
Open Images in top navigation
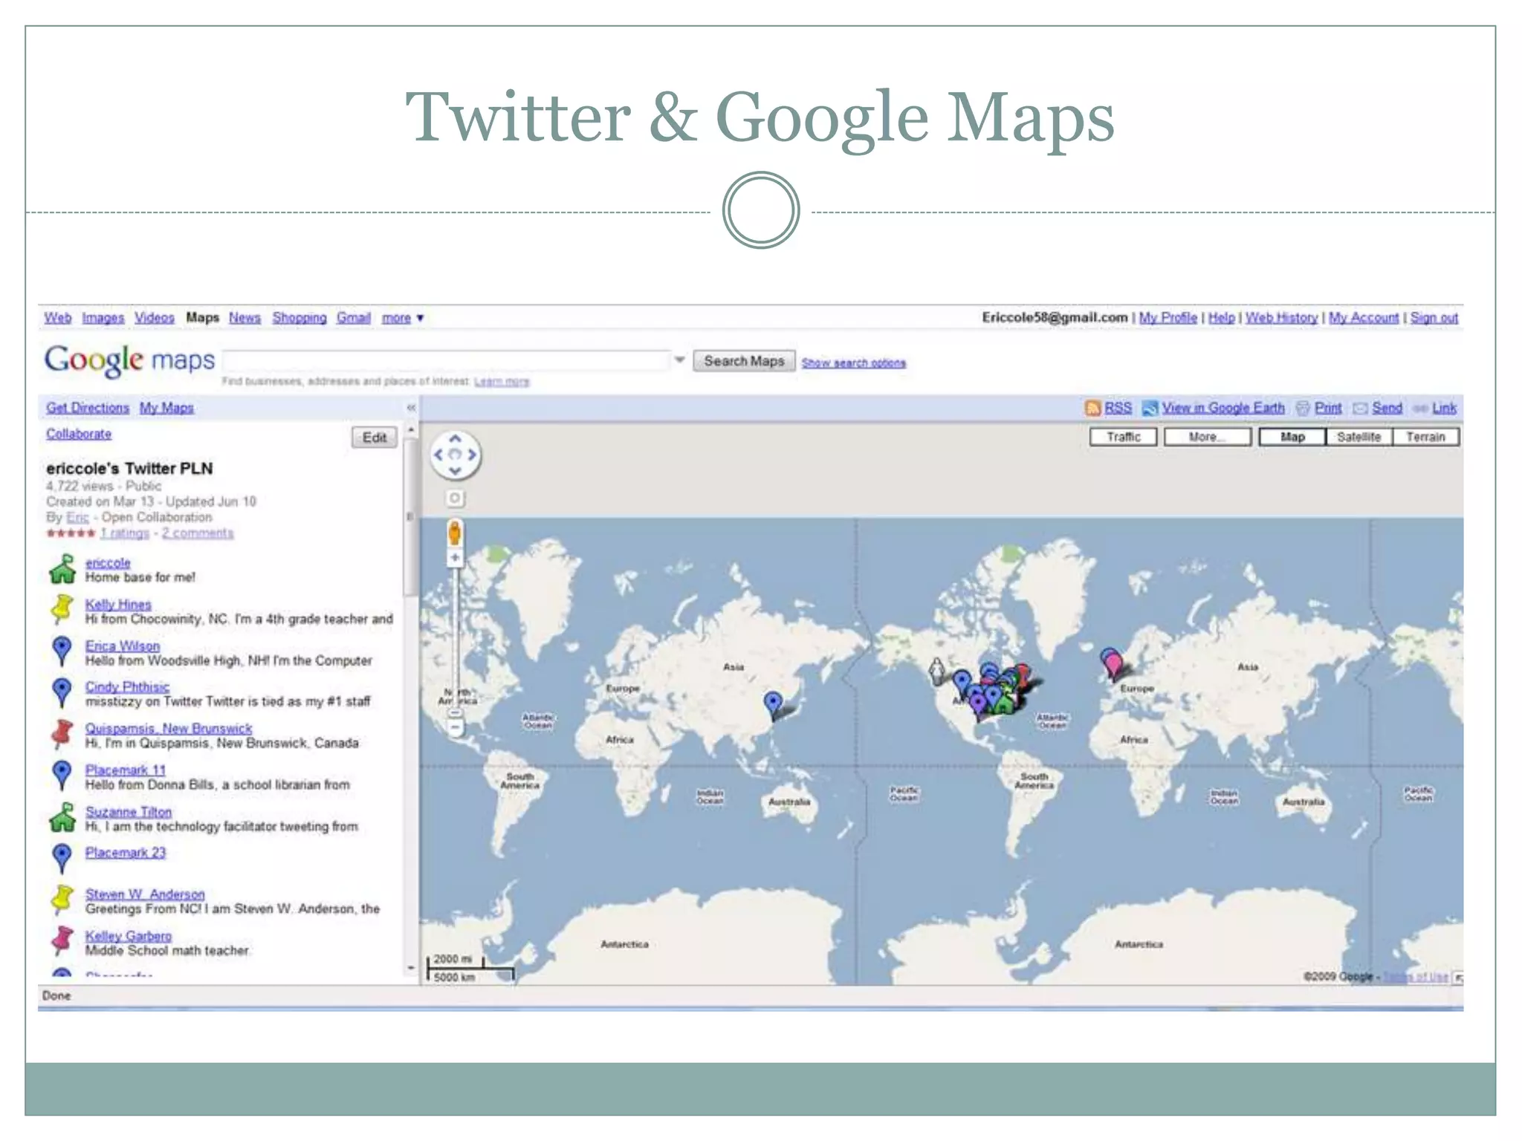click(103, 318)
